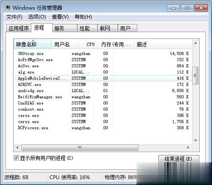Click the 1,756 K memory value

180,122
